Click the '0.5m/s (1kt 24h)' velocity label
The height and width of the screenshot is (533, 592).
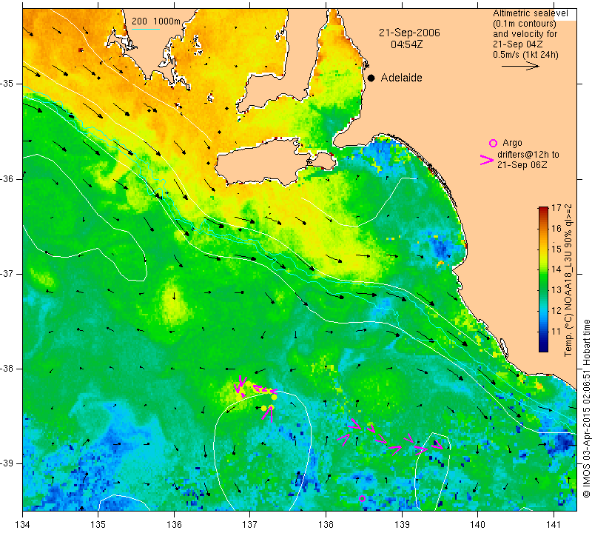pyautogui.click(x=525, y=55)
